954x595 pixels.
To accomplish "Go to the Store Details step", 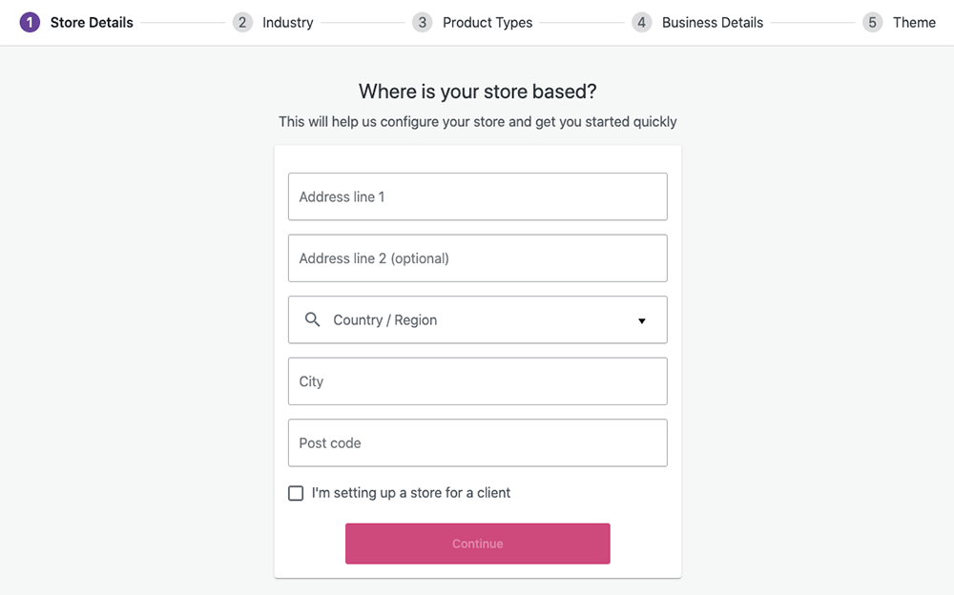I will tap(92, 23).
